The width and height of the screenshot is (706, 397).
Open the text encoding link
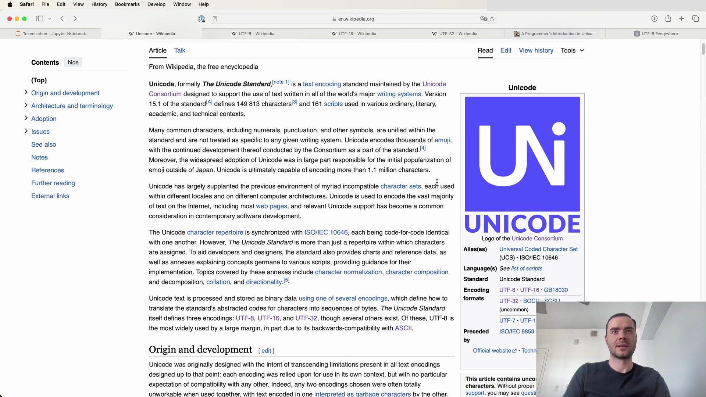coord(322,84)
